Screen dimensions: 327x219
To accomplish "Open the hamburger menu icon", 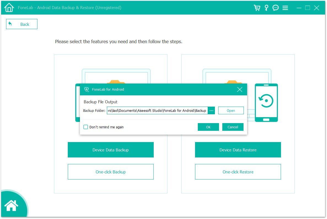I will tap(285, 8).
